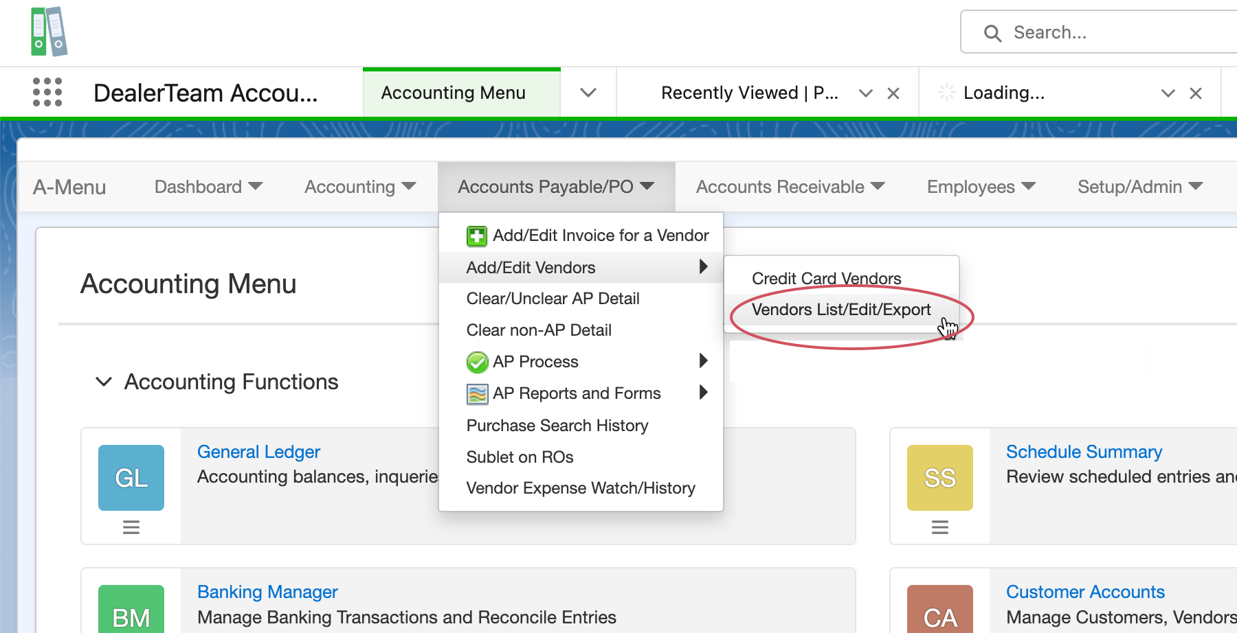Open the app launcher dots grid
Screen dimensions: 1237x633
point(47,92)
